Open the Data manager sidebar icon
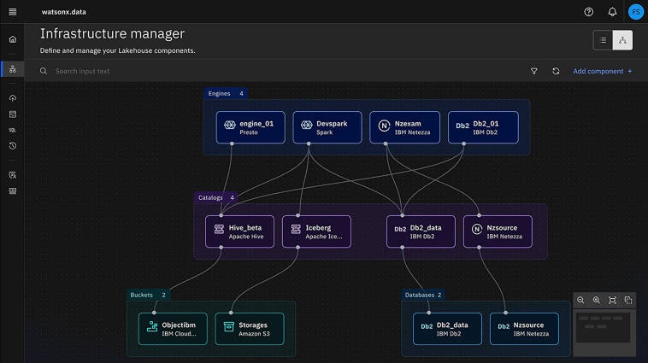 coord(13,114)
